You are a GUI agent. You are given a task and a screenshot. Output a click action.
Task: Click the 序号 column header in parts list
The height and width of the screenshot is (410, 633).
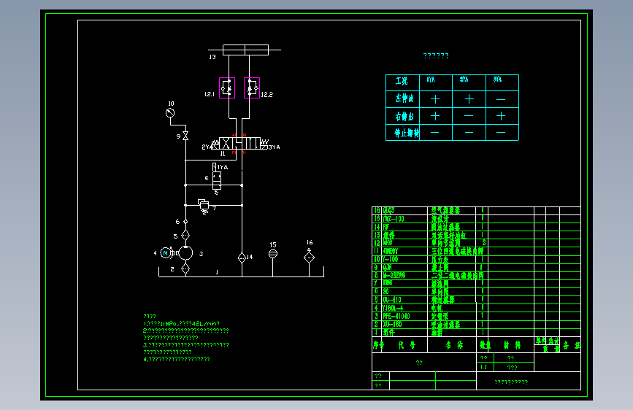point(378,345)
